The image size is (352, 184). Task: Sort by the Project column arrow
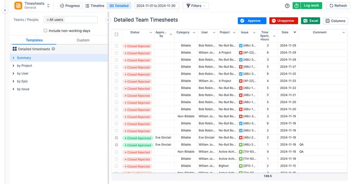[234, 33]
